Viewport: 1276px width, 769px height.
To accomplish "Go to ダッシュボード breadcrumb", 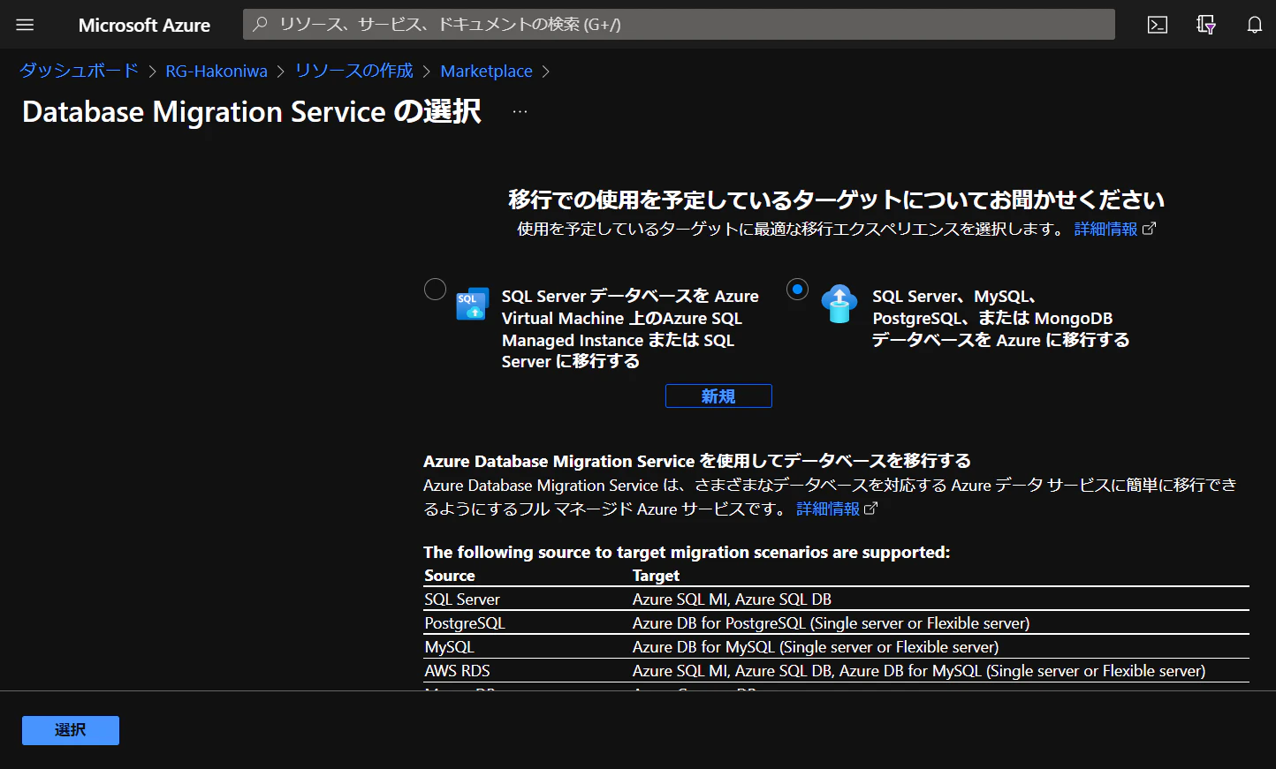I will coord(79,71).
